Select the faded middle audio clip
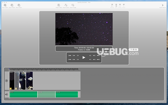Viewport: 168px width, 105px height. pos(46,94)
